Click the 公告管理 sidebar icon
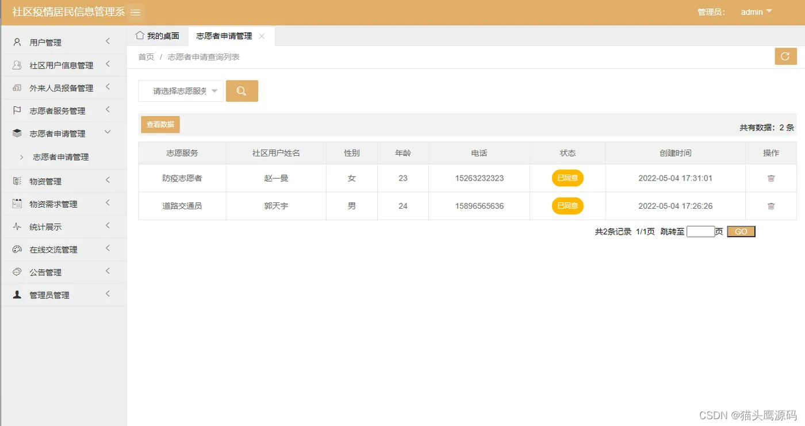The width and height of the screenshot is (805, 426). tap(17, 272)
